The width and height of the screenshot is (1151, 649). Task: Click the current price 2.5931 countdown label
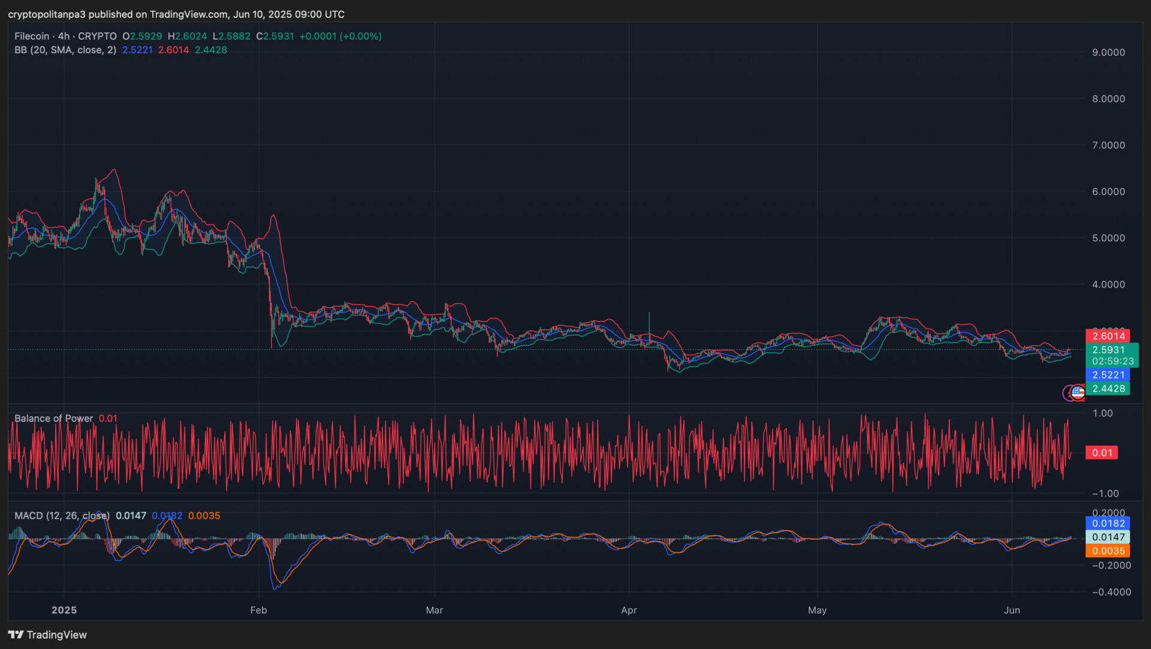pyautogui.click(x=1111, y=355)
